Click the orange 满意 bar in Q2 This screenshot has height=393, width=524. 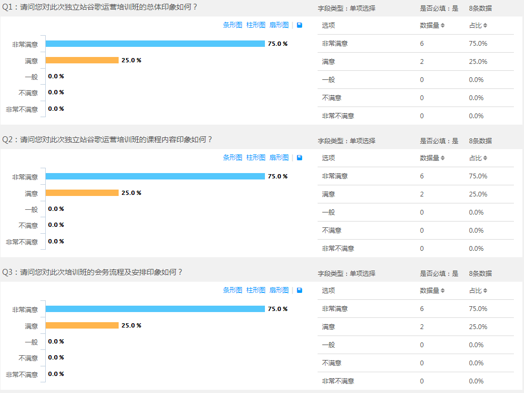pyautogui.click(x=82, y=193)
